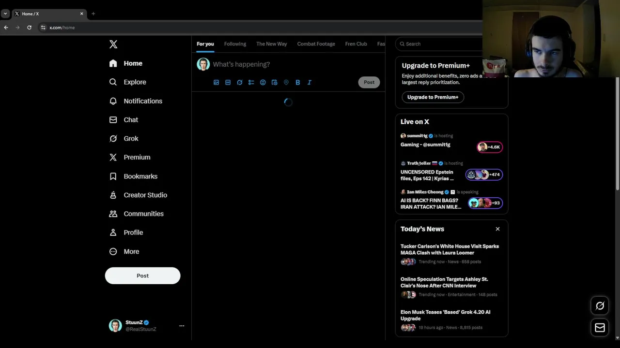
Task: Open the browser tab search dropdown
Action: (x=5, y=14)
